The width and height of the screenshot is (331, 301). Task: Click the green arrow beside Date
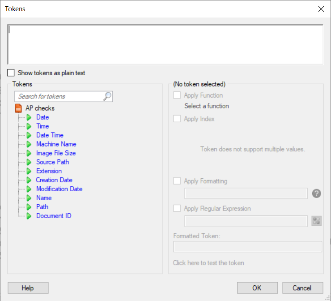coord(29,117)
